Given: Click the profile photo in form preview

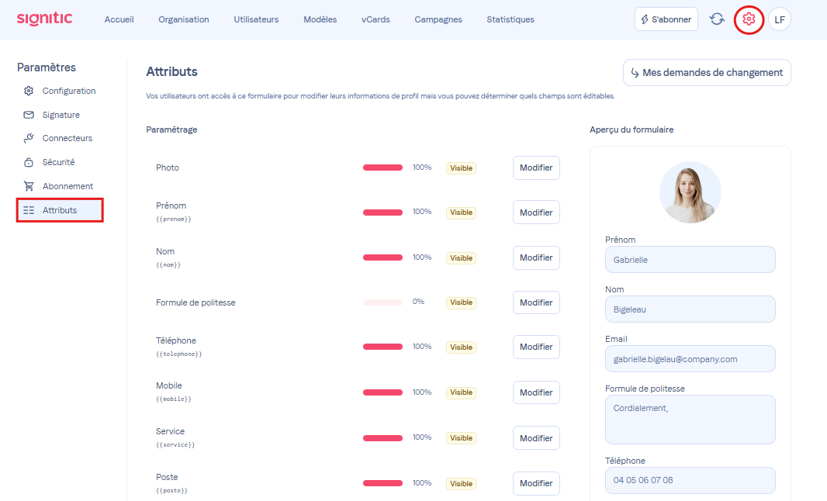Looking at the screenshot, I should coord(690,192).
